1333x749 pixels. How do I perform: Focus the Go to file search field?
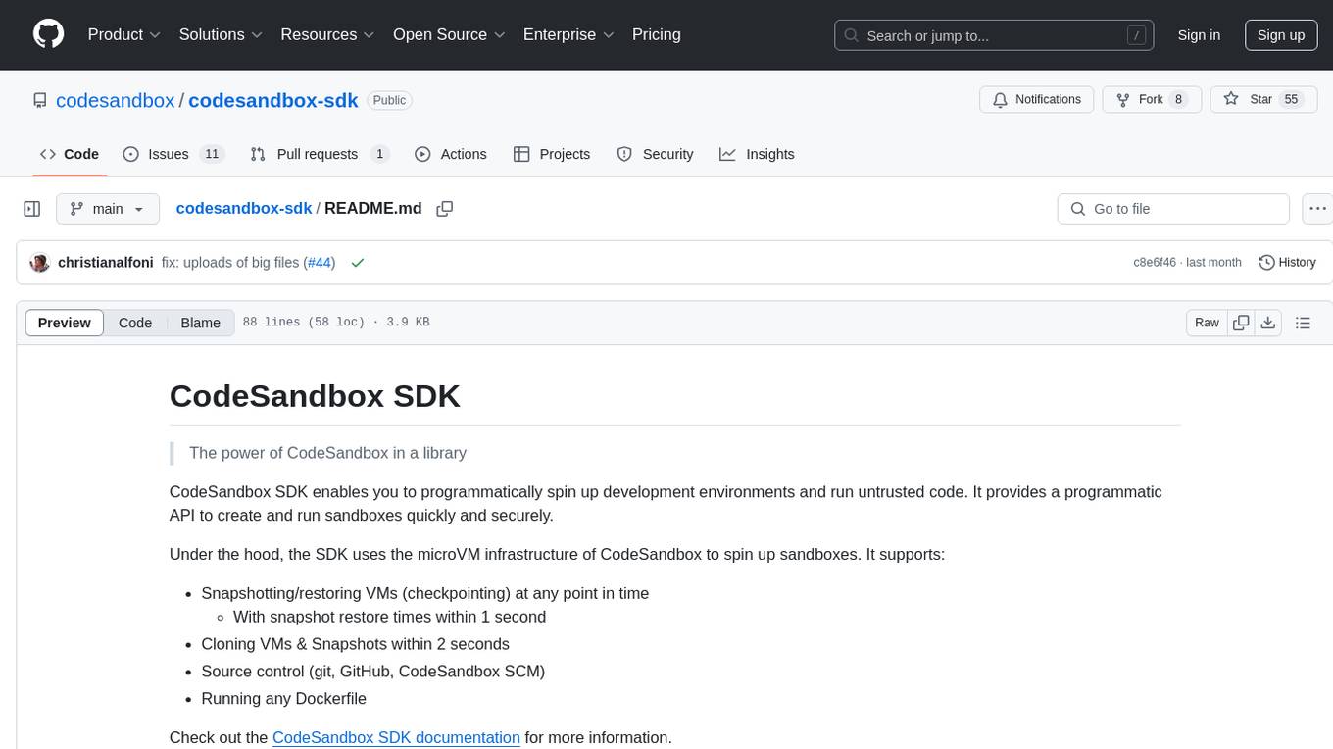coord(1173,209)
